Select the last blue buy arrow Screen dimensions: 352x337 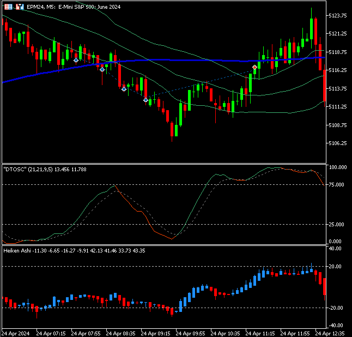coord(145,100)
